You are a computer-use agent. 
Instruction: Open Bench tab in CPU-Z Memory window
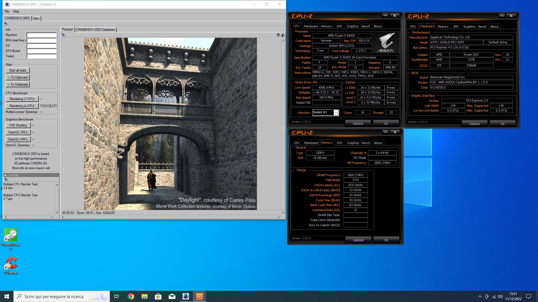click(x=366, y=143)
